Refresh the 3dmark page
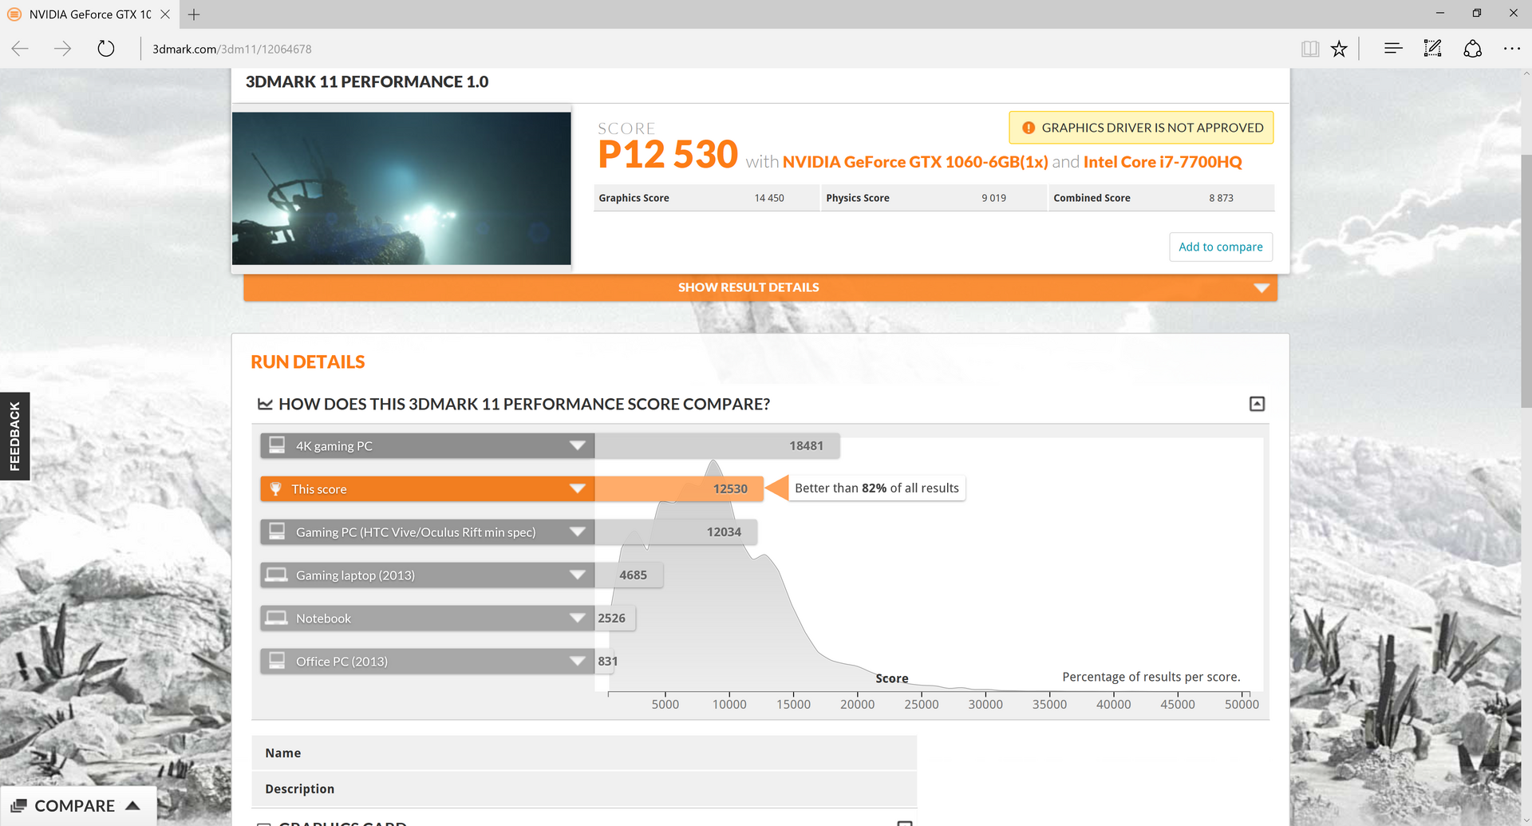Viewport: 1532px width, 826px height. click(x=105, y=49)
